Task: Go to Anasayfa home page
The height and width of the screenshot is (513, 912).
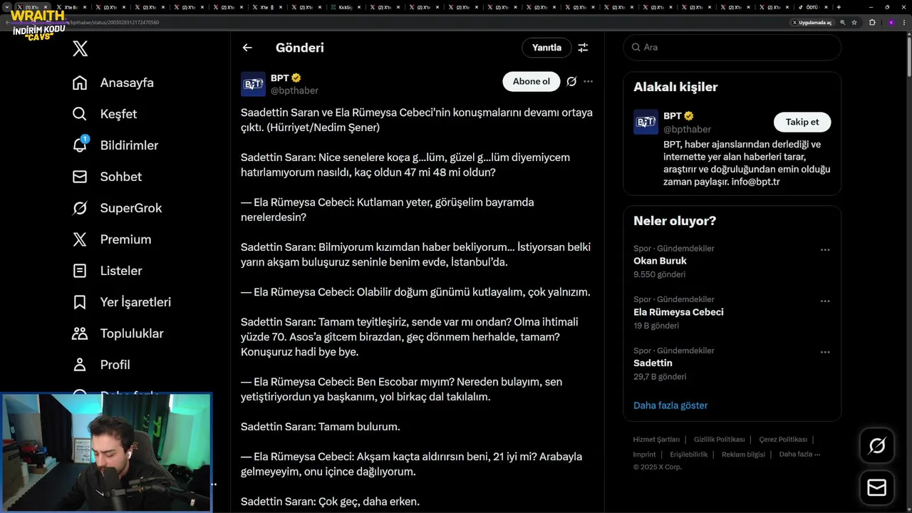Action: pyautogui.click(x=113, y=83)
